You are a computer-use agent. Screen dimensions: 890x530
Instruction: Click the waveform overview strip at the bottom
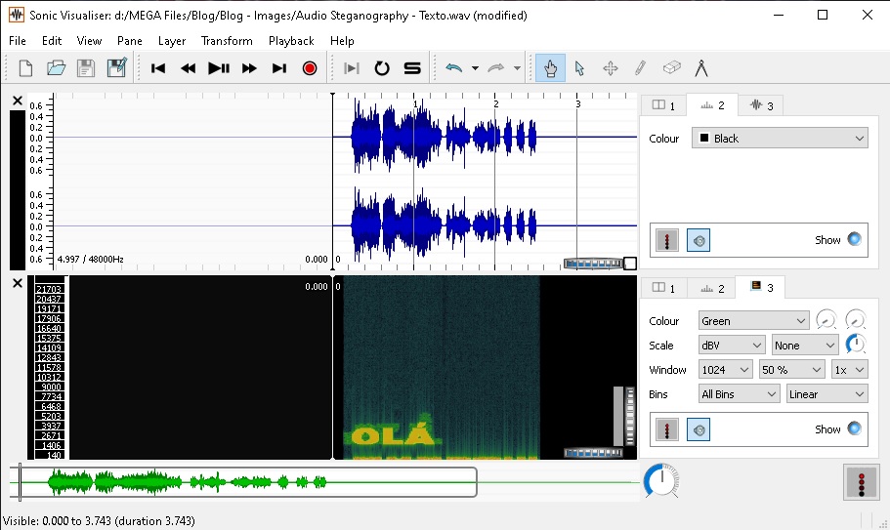click(244, 482)
